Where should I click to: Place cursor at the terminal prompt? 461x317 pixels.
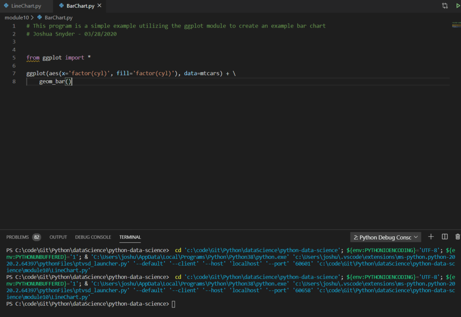click(x=173, y=304)
